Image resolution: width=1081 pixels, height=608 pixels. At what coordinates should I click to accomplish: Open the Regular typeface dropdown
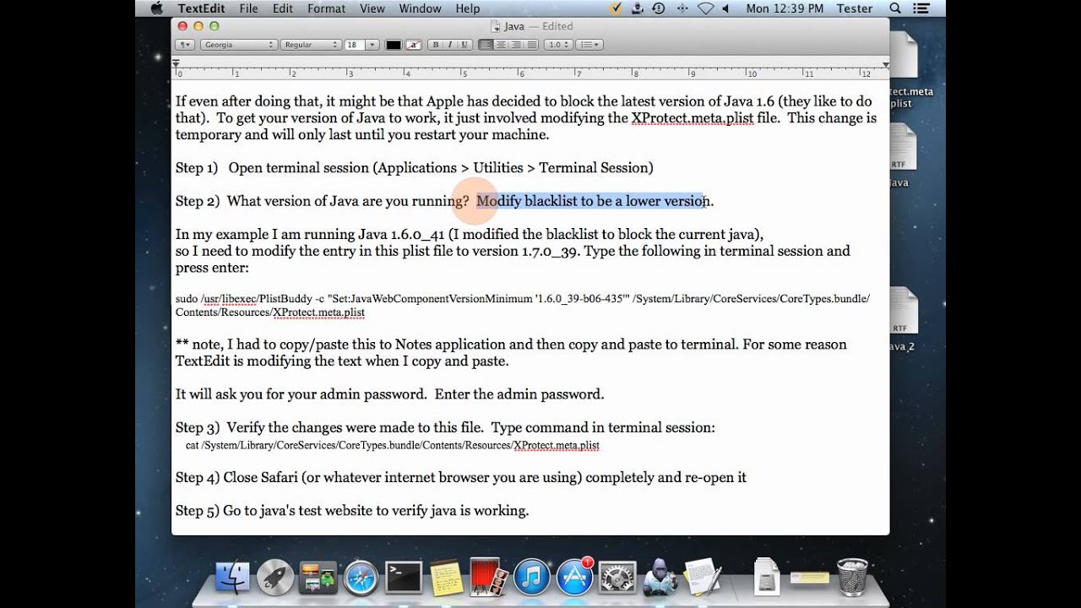(311, 45)
